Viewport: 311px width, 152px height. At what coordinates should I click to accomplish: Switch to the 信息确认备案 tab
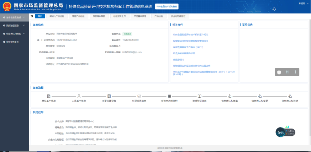click(x=99, y=16)
